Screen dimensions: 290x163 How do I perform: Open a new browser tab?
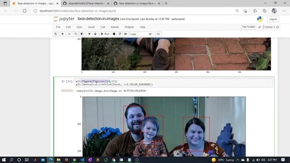click(x=166, y=3)
